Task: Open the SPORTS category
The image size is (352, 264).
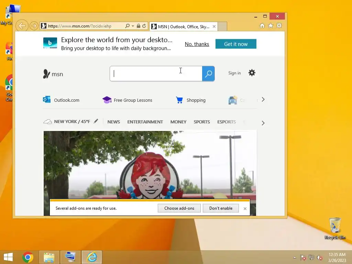Action: click(201, 122)
